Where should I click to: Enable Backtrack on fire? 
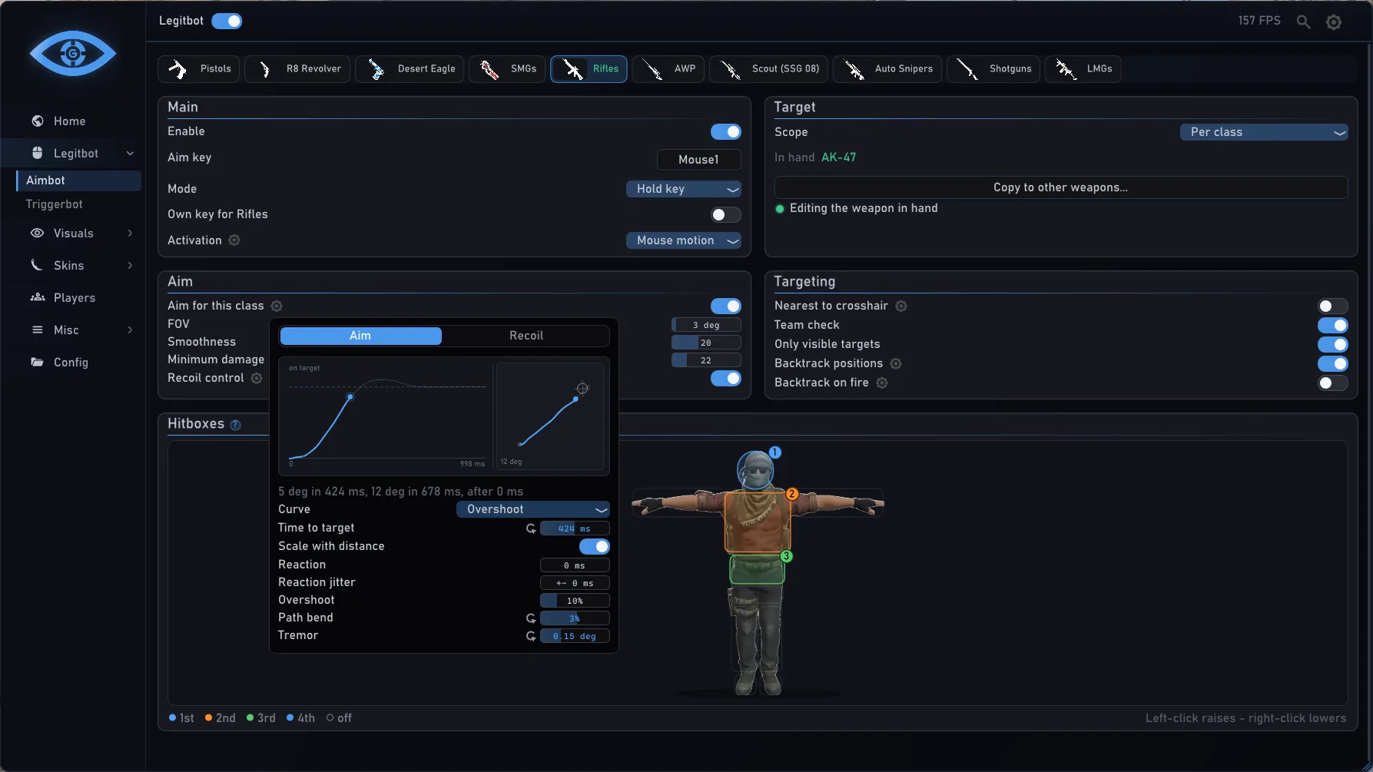coord(1332,383)
